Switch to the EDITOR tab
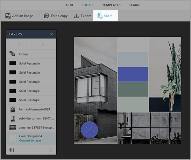Screen dimensions: 191x160 (88, 5)
